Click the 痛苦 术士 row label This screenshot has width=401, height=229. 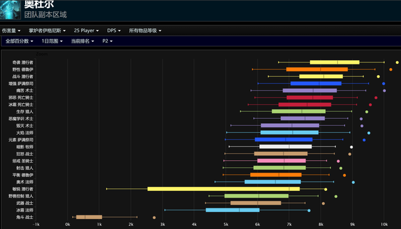(x=24, y=91)
